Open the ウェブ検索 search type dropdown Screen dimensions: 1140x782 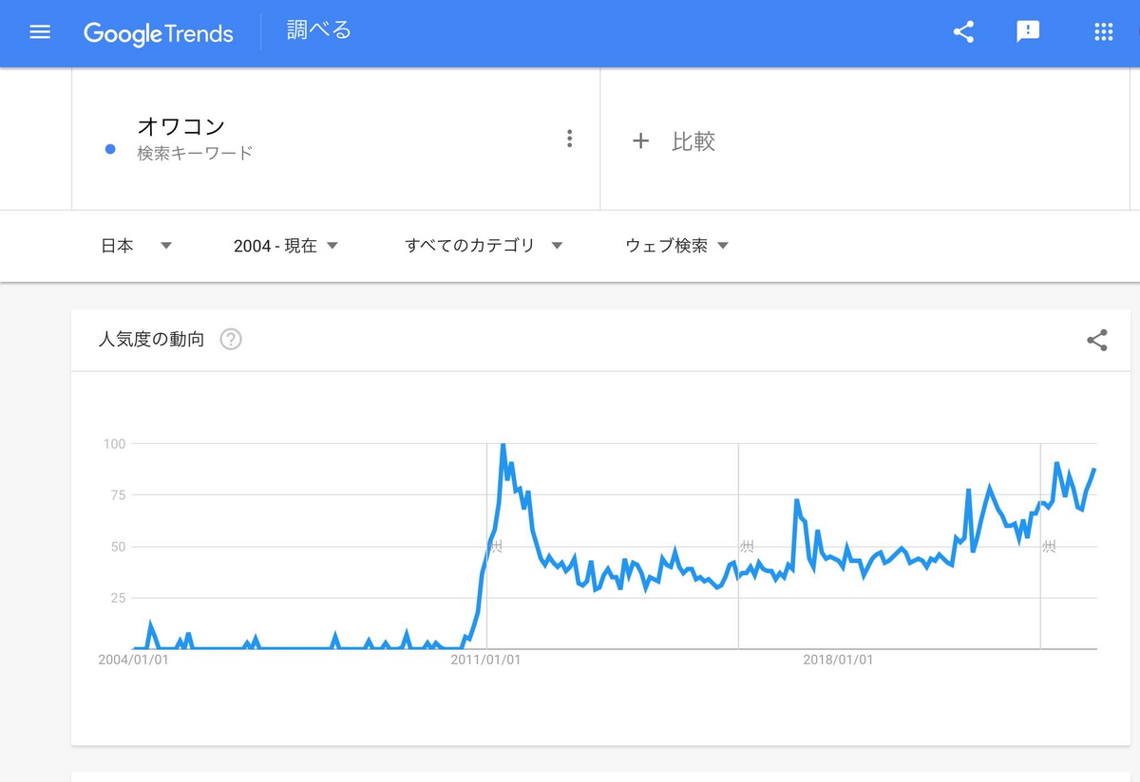pos(676,246)
